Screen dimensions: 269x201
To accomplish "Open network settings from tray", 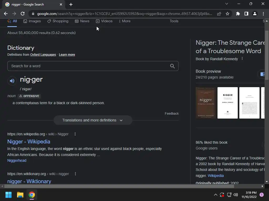I will 229,195.
